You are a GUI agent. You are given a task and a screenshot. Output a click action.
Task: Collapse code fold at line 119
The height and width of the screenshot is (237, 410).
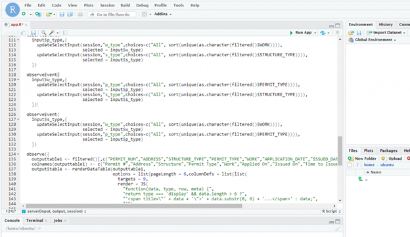18,80
